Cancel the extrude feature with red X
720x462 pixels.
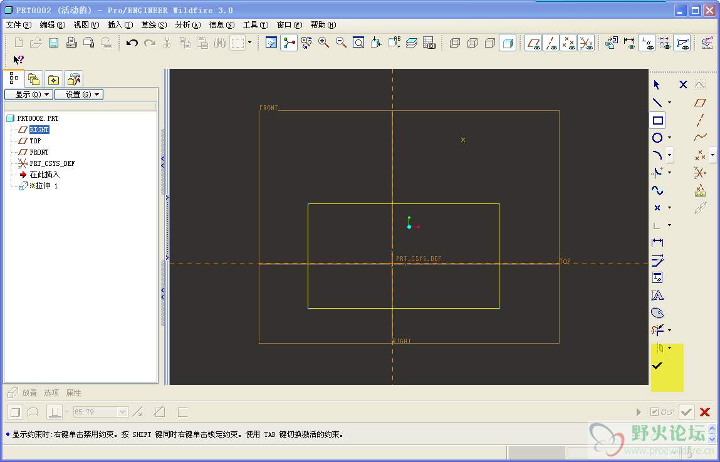tap(705, 412)
